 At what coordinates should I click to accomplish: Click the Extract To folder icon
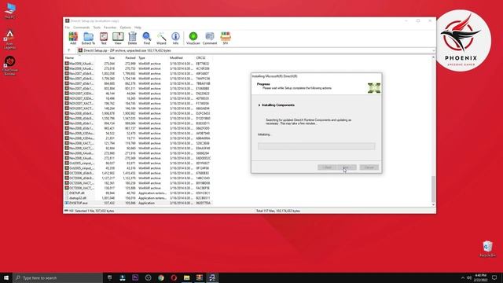[88, 39]
